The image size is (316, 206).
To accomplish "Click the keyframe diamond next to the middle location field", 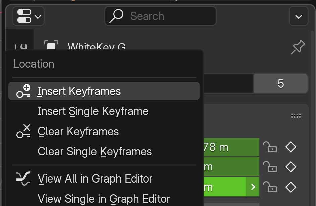I will (291, 167).
